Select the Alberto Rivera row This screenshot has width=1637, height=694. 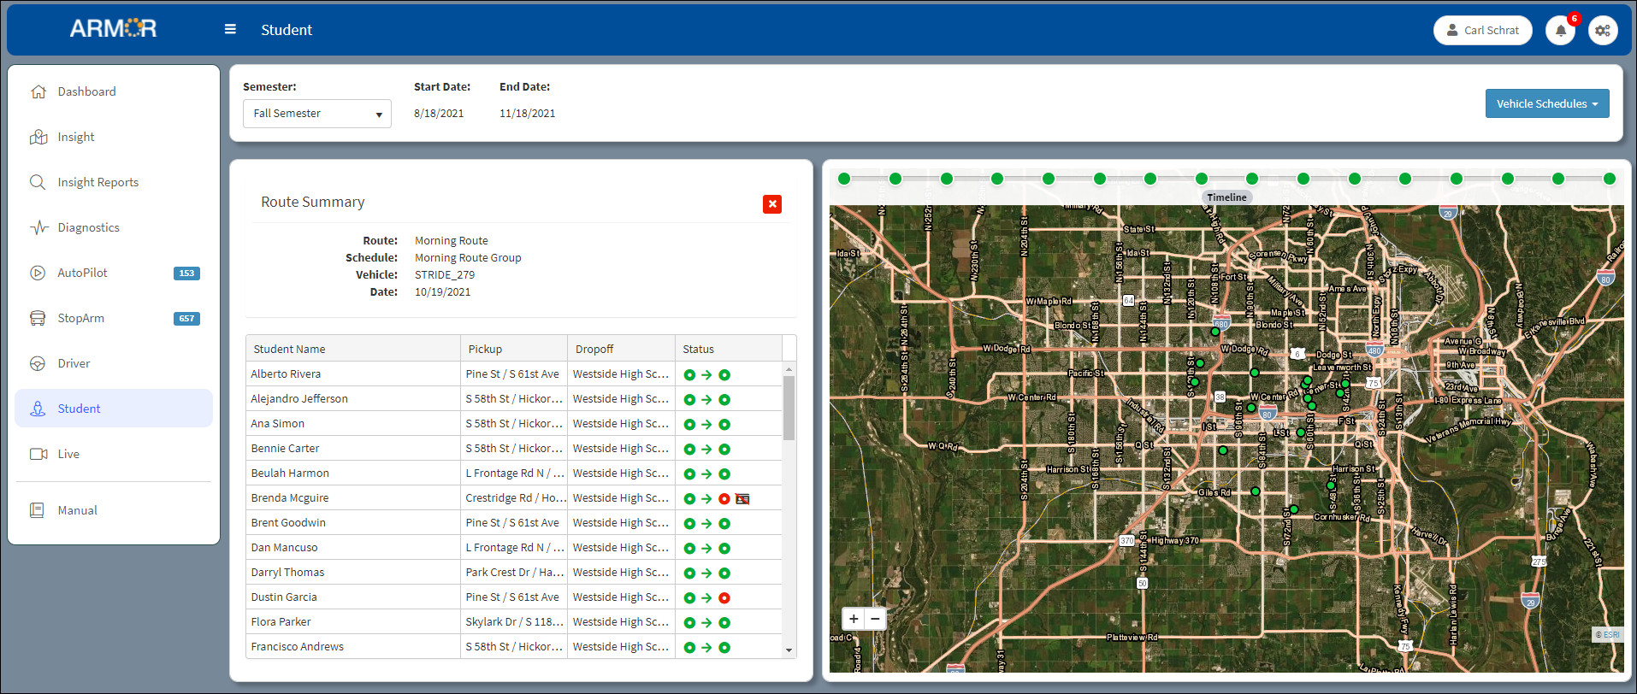pos(514,374)
